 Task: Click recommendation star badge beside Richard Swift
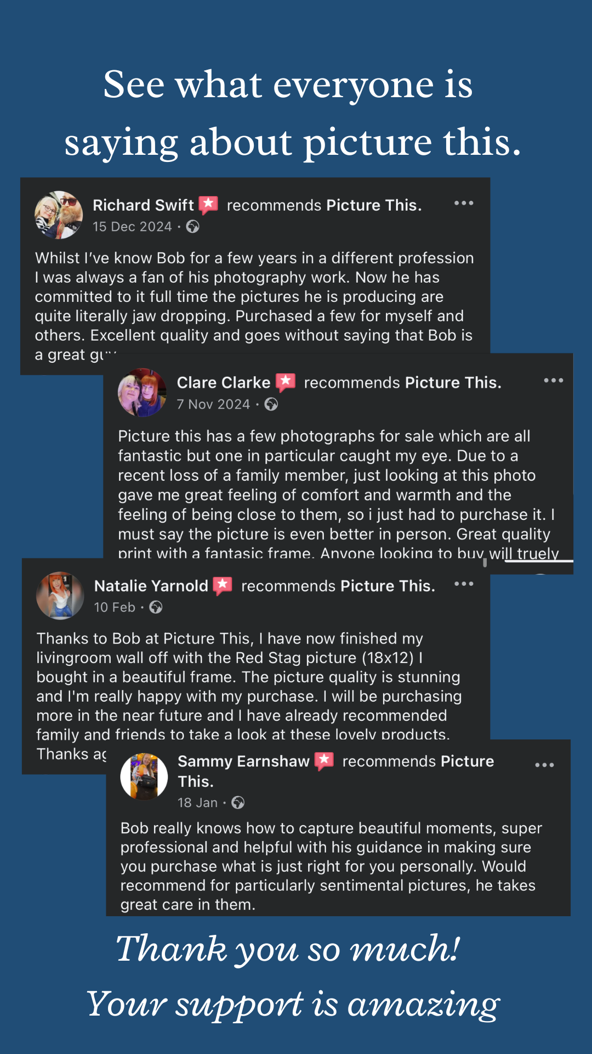[x=208, y=205]
